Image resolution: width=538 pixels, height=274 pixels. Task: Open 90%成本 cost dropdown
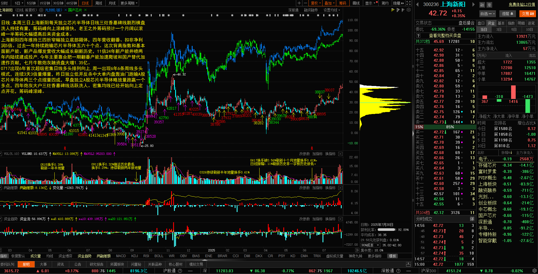(370, 245)
